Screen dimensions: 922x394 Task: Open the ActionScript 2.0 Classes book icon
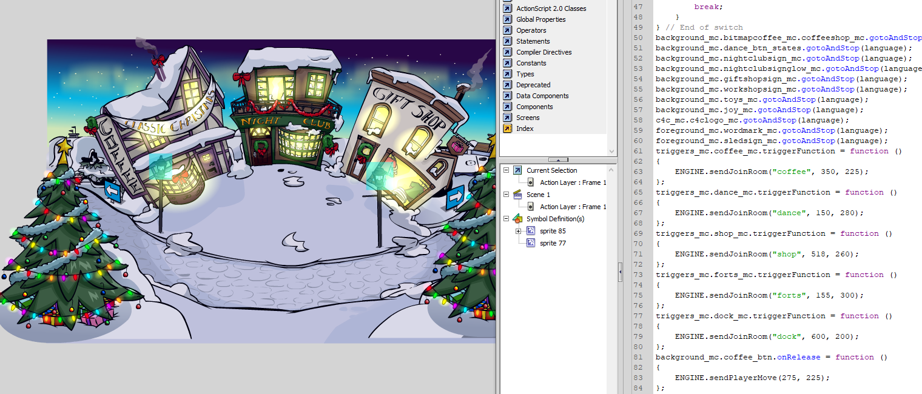(507, 8)
